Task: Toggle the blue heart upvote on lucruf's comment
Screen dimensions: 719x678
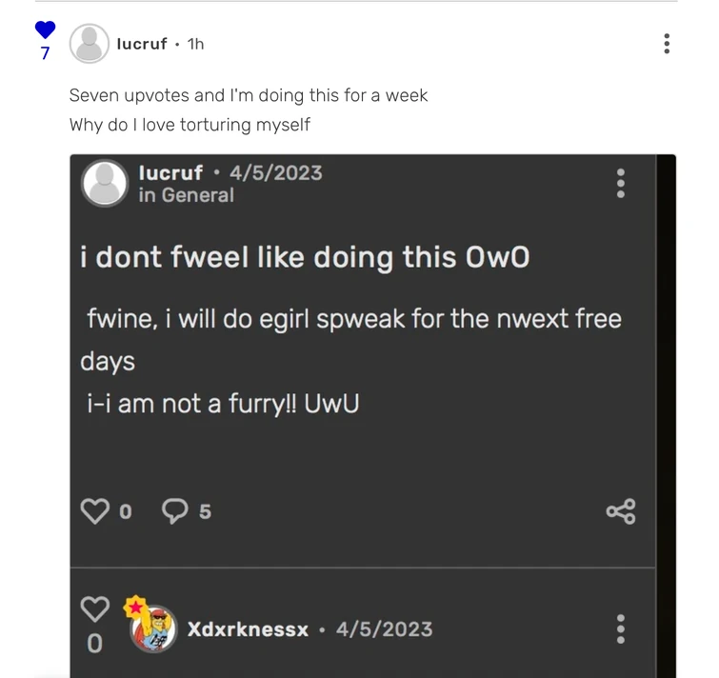Action: click(45, 30)
